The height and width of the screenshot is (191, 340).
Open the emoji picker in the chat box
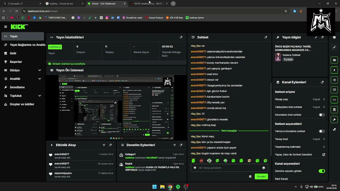(263, 168)
